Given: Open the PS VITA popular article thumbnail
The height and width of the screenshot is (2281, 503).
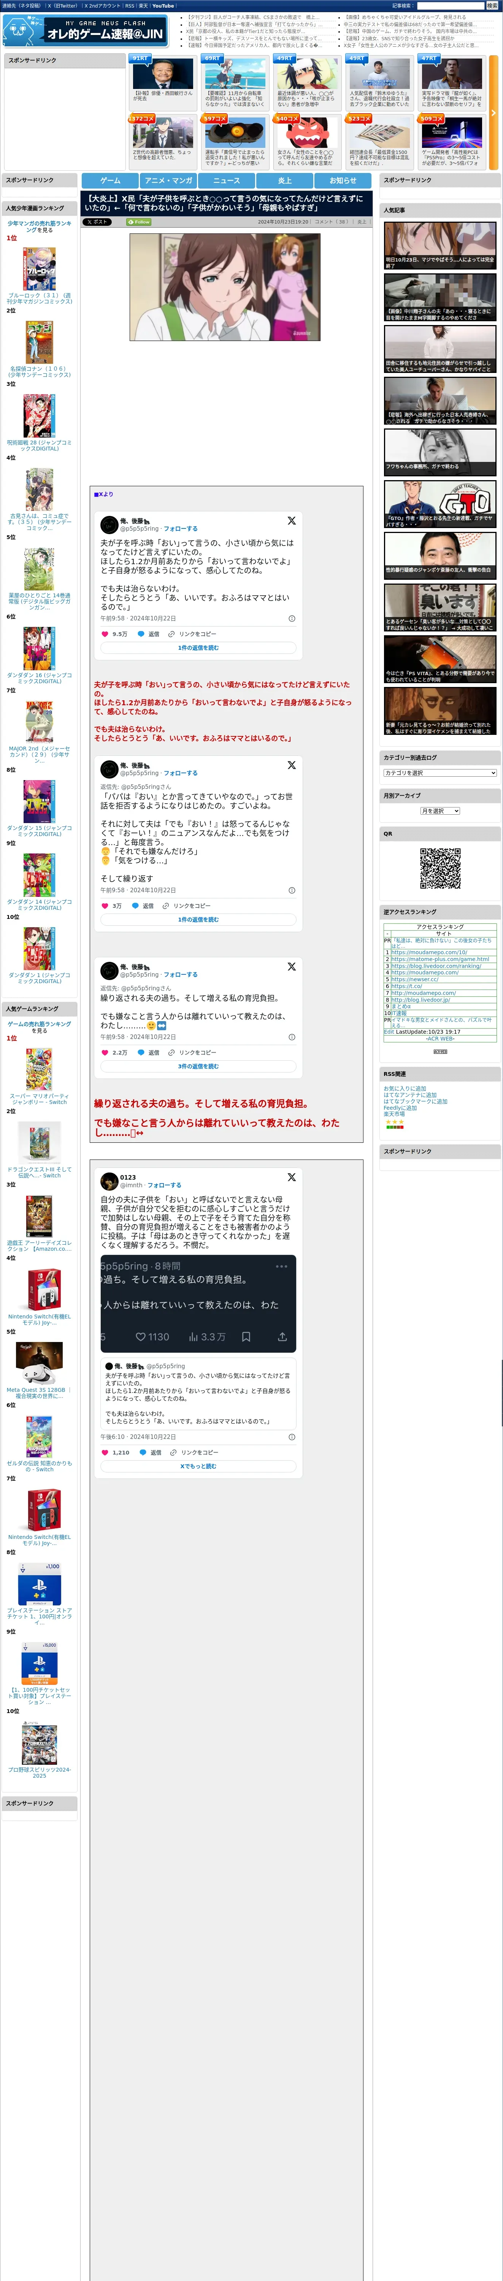Looking at the screenshot, I should coord(440,659).
